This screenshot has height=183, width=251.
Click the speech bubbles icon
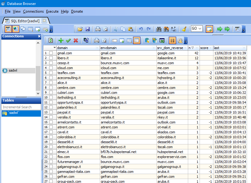[23, 29]
